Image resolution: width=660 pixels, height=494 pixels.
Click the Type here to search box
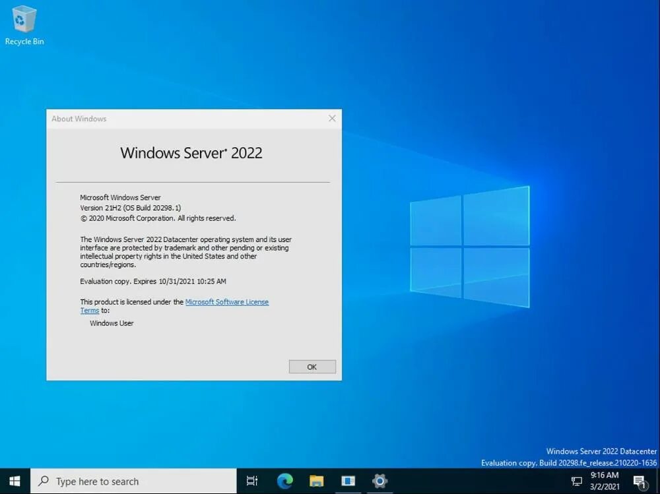tap(133, 481)
